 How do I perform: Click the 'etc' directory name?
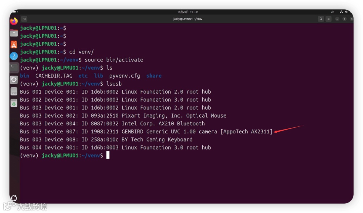click(x=83, y=76)
